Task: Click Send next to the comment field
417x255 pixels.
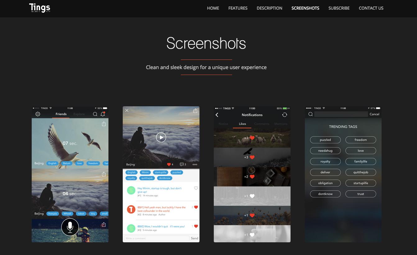Action: click(195, 238)
